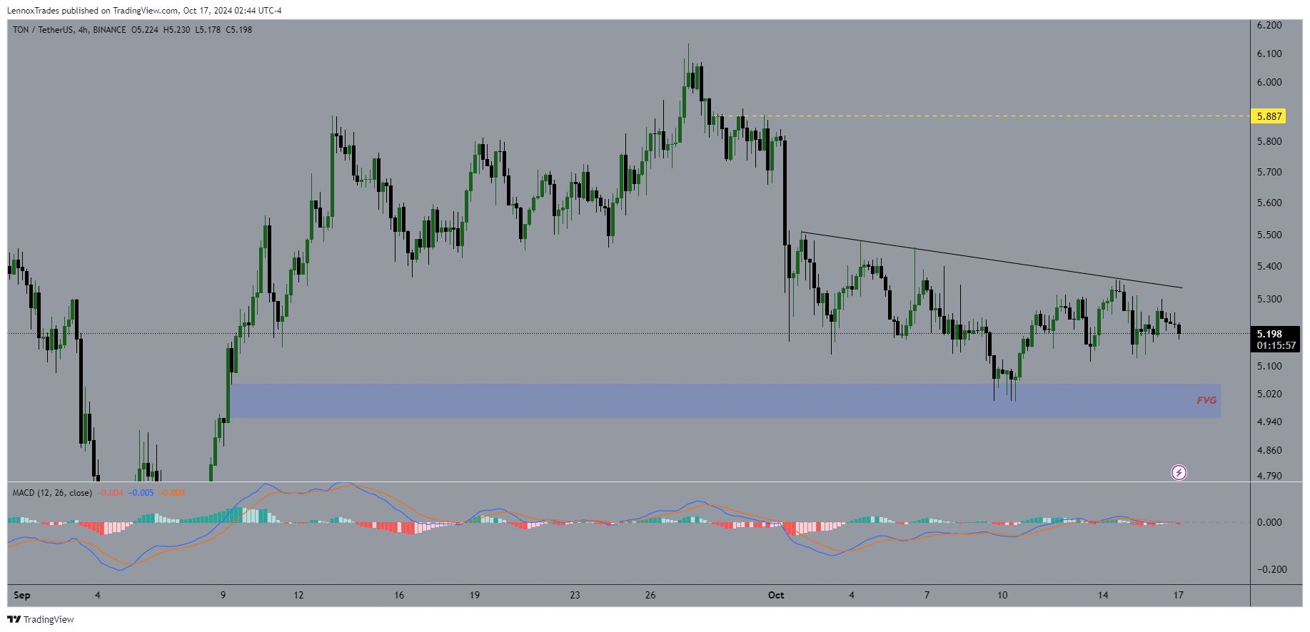Click the 7 date on time axis
This screenshot has height=632, width=1310.
point(927,595)
